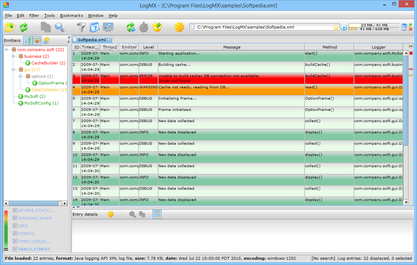Open a log file with the folder icon
The height and width of the screenshot is (265, 417).
click(x=10, y=27)
